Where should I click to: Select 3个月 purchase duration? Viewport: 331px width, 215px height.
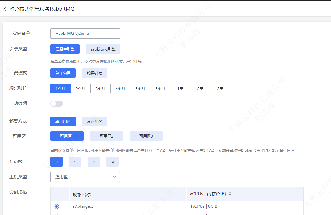pos(100,89)
